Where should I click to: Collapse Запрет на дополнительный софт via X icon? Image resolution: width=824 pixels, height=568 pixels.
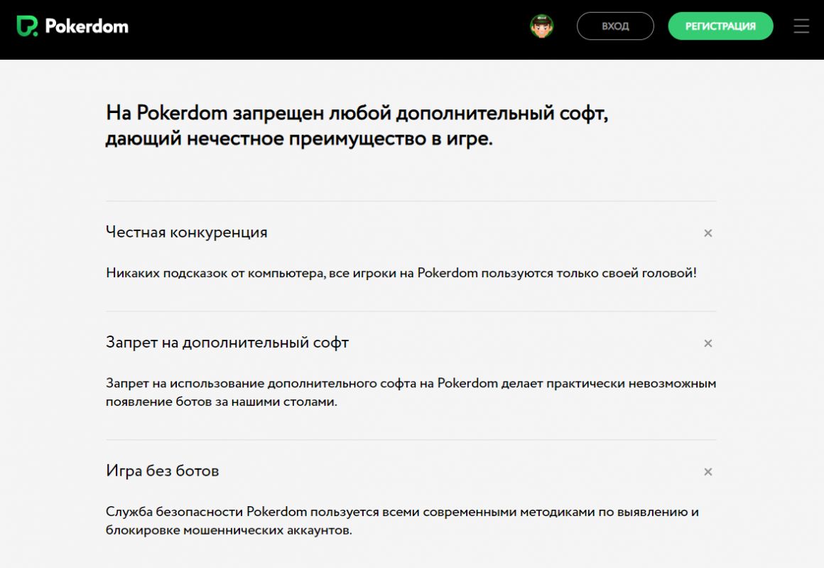pyautogui.click(x=708, y=343)
